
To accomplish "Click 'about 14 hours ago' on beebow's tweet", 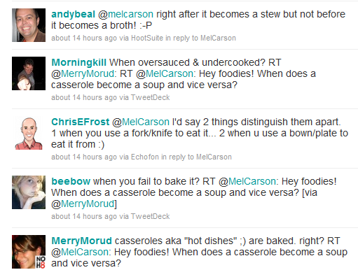I will 84,217.
